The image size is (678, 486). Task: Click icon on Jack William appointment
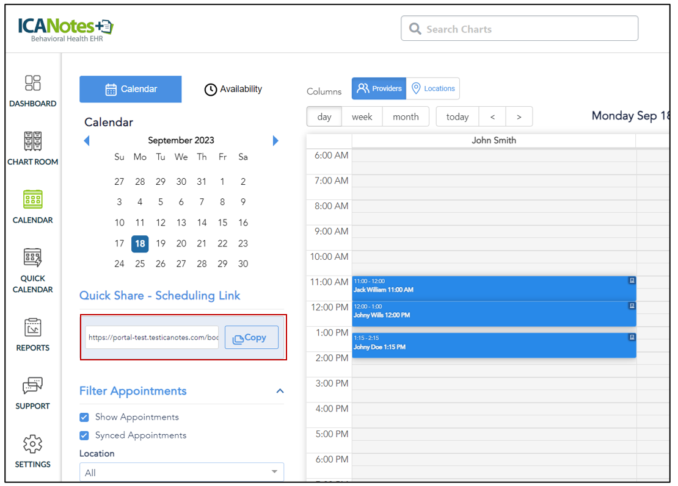(632, 281)
